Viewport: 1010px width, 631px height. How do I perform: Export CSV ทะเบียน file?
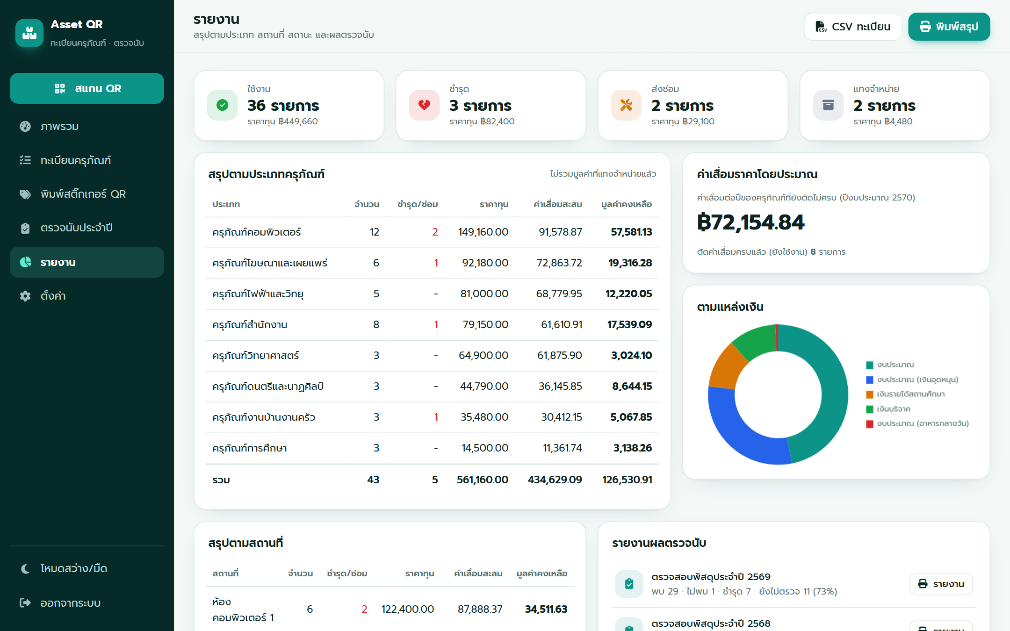tap(853, 27)
